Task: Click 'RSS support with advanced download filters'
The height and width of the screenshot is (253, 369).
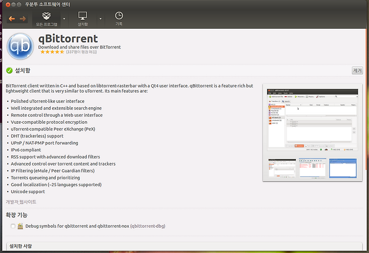Action: [55, 157]
